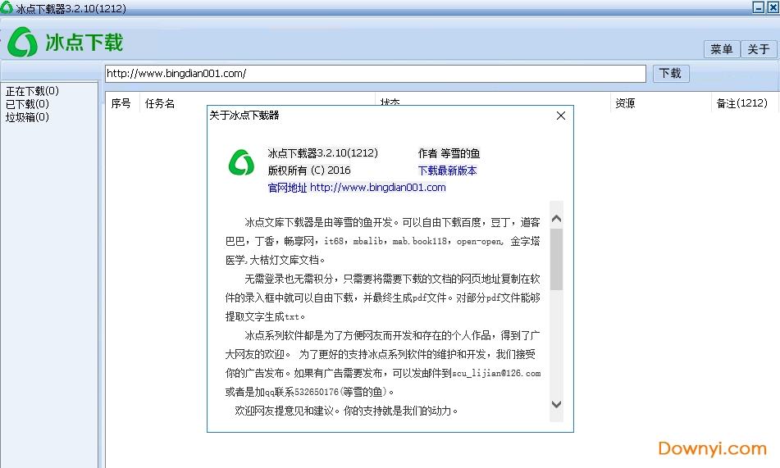Click the 冰点下载器3.2.10(1212) version text
Viewport: 780px width, 468px height.
coord(323,152)
